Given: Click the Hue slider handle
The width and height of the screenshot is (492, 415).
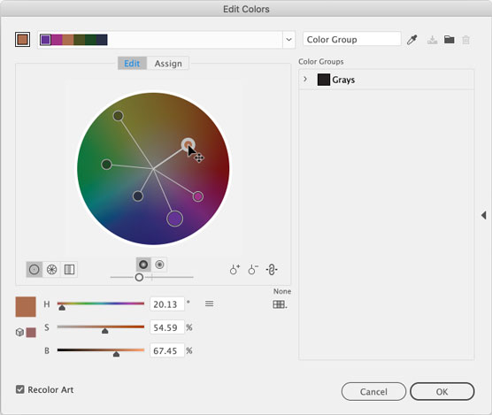Looking at the screenshot, I should coord(62,308).
